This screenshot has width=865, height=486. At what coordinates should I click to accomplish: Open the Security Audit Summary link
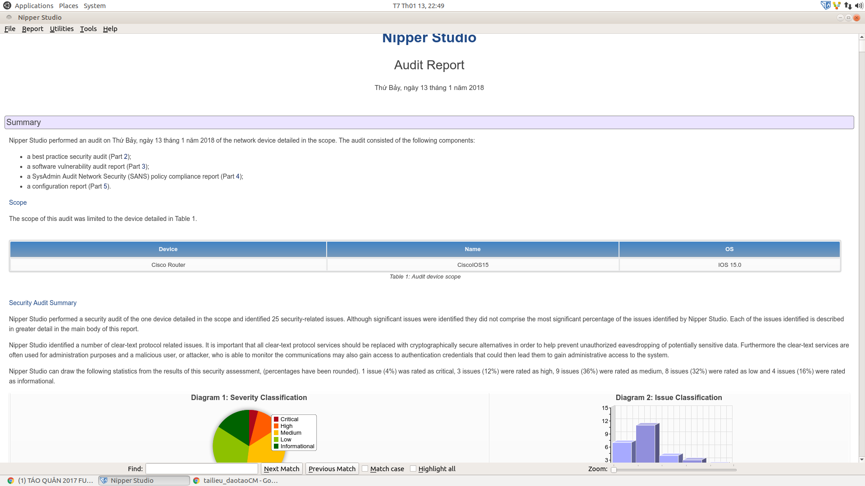(x=42, y=303)
